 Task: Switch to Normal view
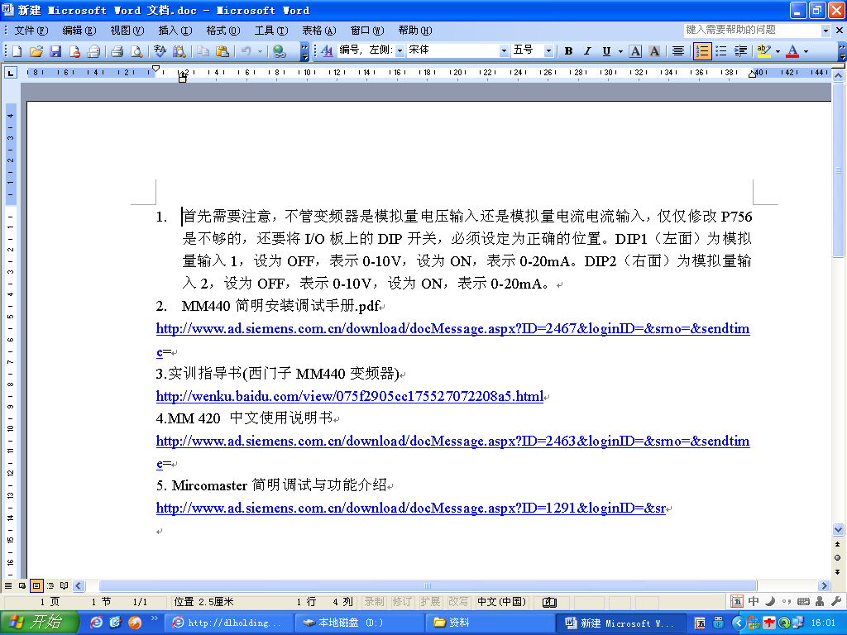pos(8,585)
